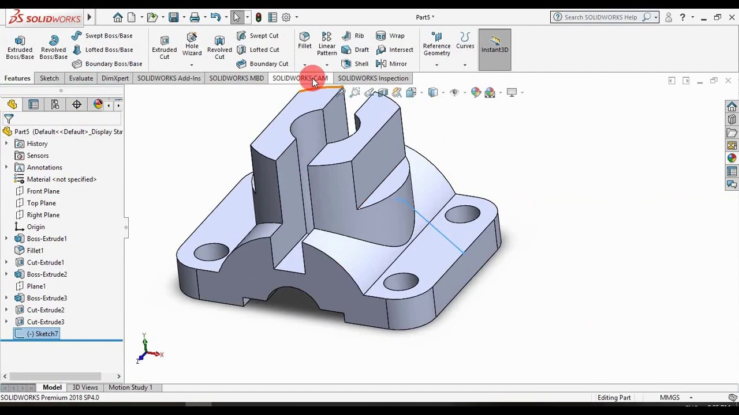Choose the Swept Cut command

[x=257, y=36]
